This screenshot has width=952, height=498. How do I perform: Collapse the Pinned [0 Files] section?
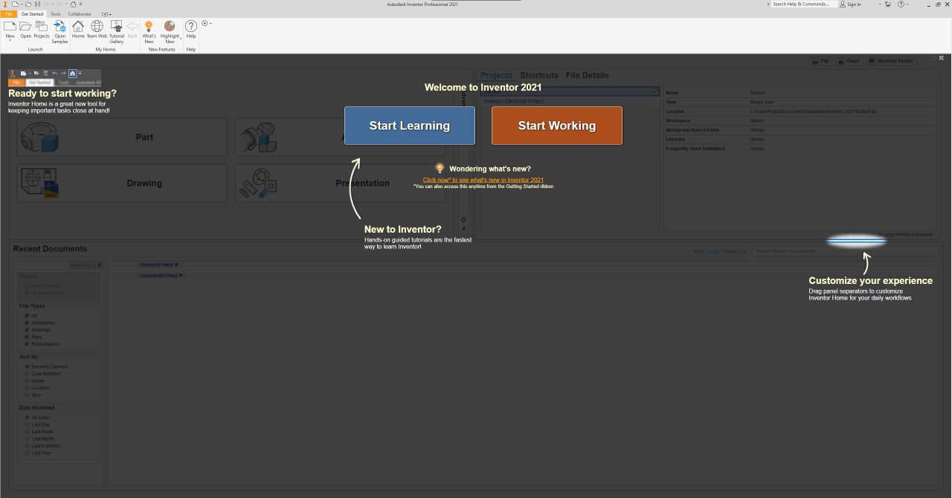[159, 265]
